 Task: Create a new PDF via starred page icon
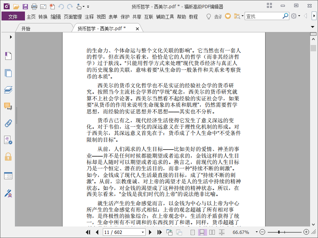tap(52, 6)
